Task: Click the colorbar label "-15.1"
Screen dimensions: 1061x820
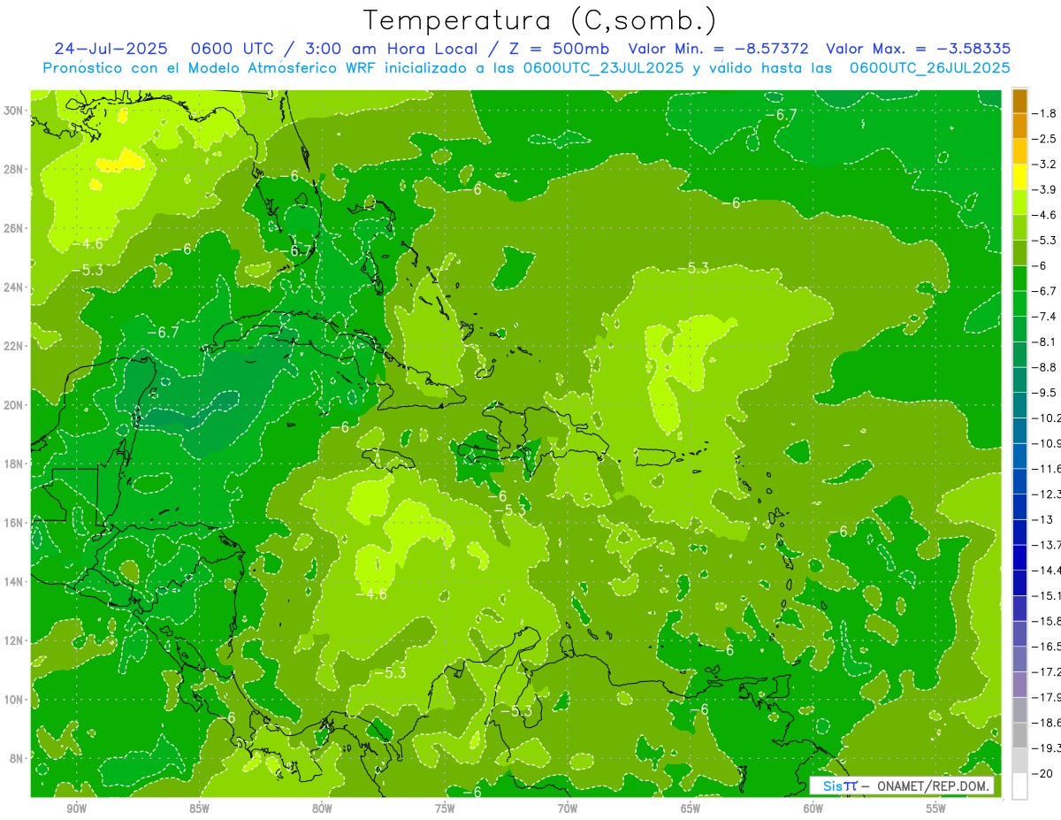Action: [x=1047, y=596]
